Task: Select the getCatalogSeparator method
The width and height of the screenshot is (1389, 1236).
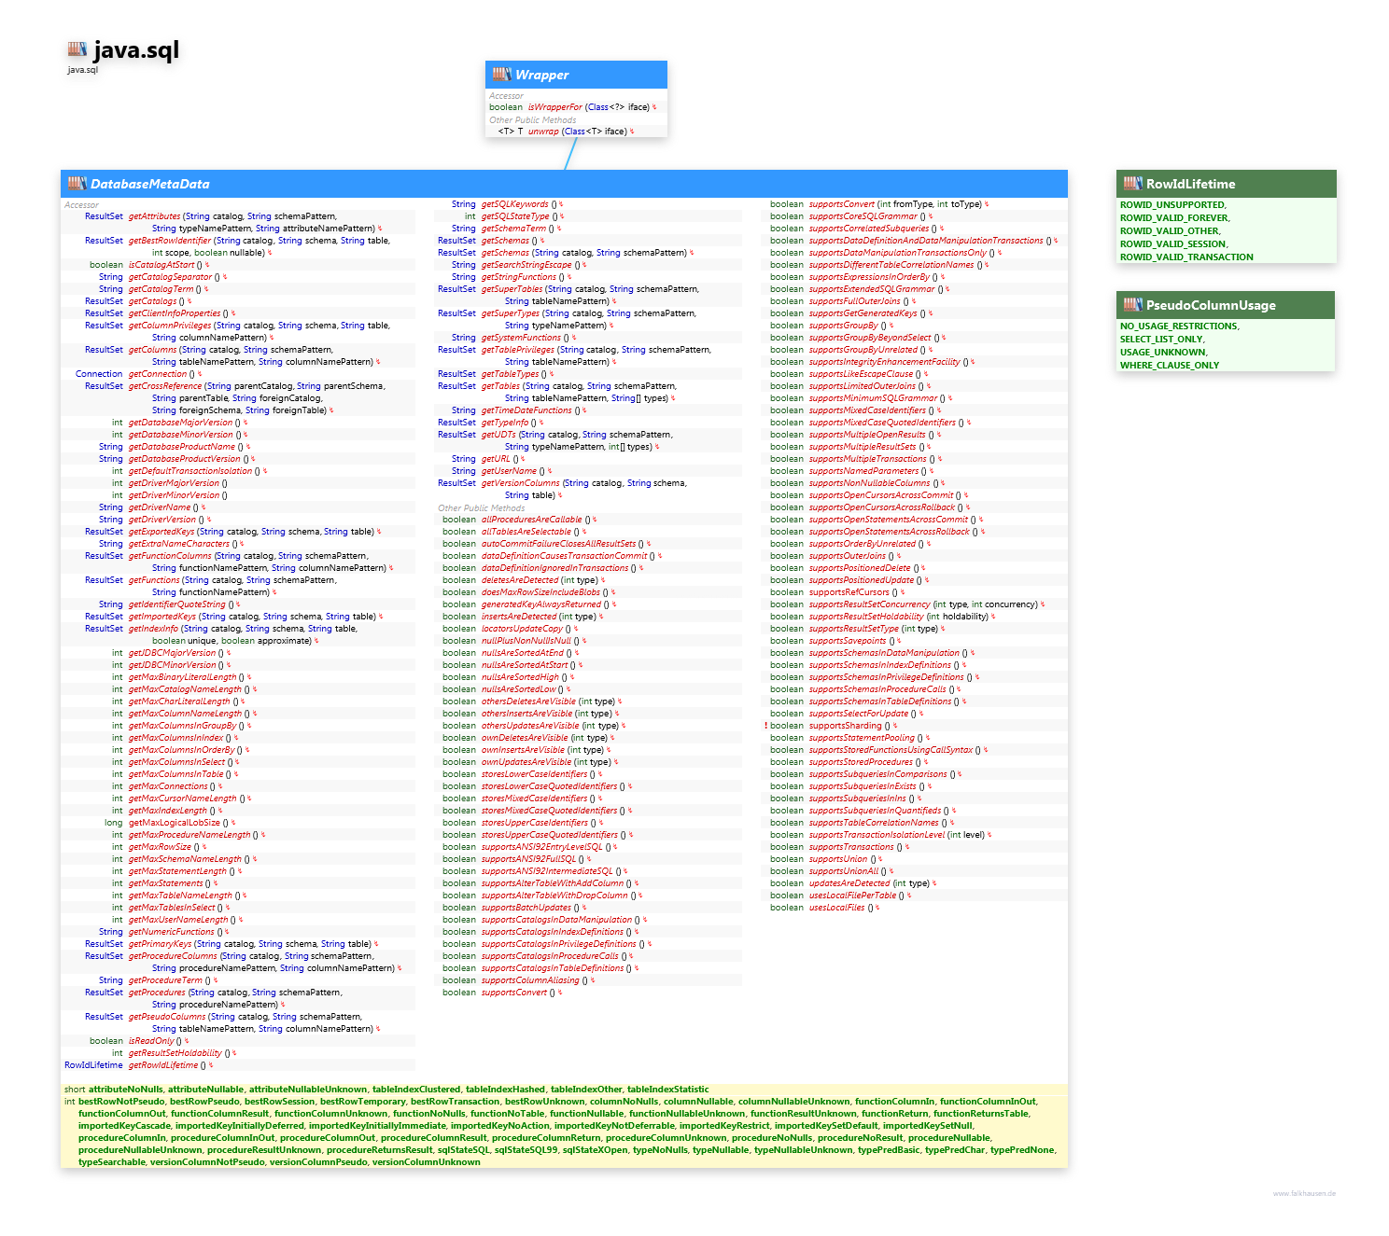Action: (170, 277)
